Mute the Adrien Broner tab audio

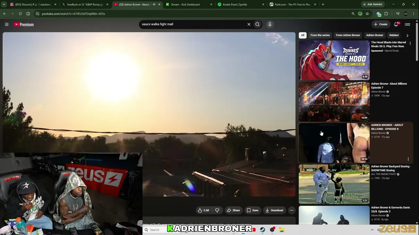coord(154,5)
